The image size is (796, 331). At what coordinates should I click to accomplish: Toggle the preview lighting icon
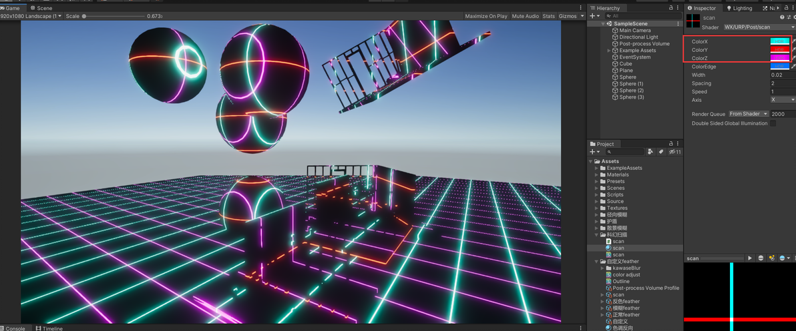(x=772, y=258)
